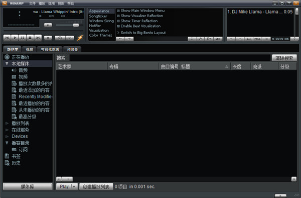Viewport: 301px width, 198px height.
Task: Select the Visualization settings category
Action: 99,30
